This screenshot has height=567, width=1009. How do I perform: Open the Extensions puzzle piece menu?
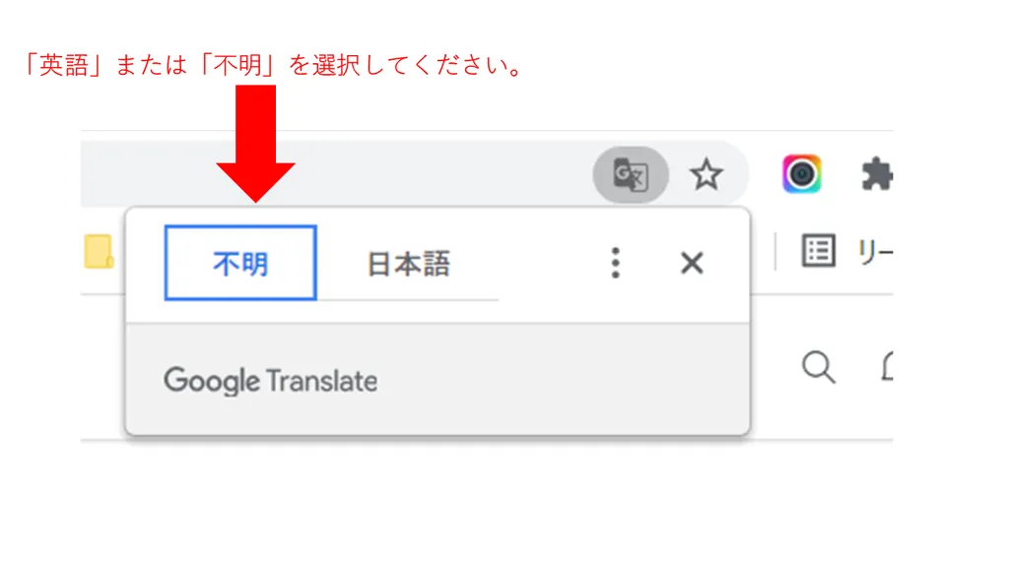coord(876,174)
